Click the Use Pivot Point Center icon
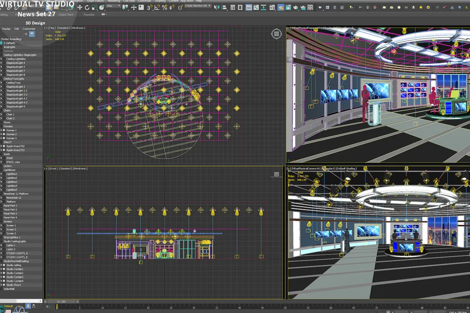 (x=125, y=7)
